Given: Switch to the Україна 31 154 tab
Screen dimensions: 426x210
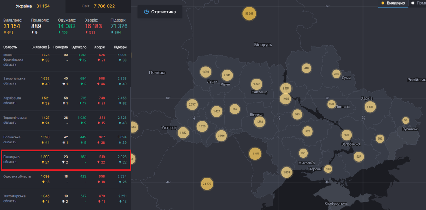Looking at the screenshot, I should tap(33, 6).
